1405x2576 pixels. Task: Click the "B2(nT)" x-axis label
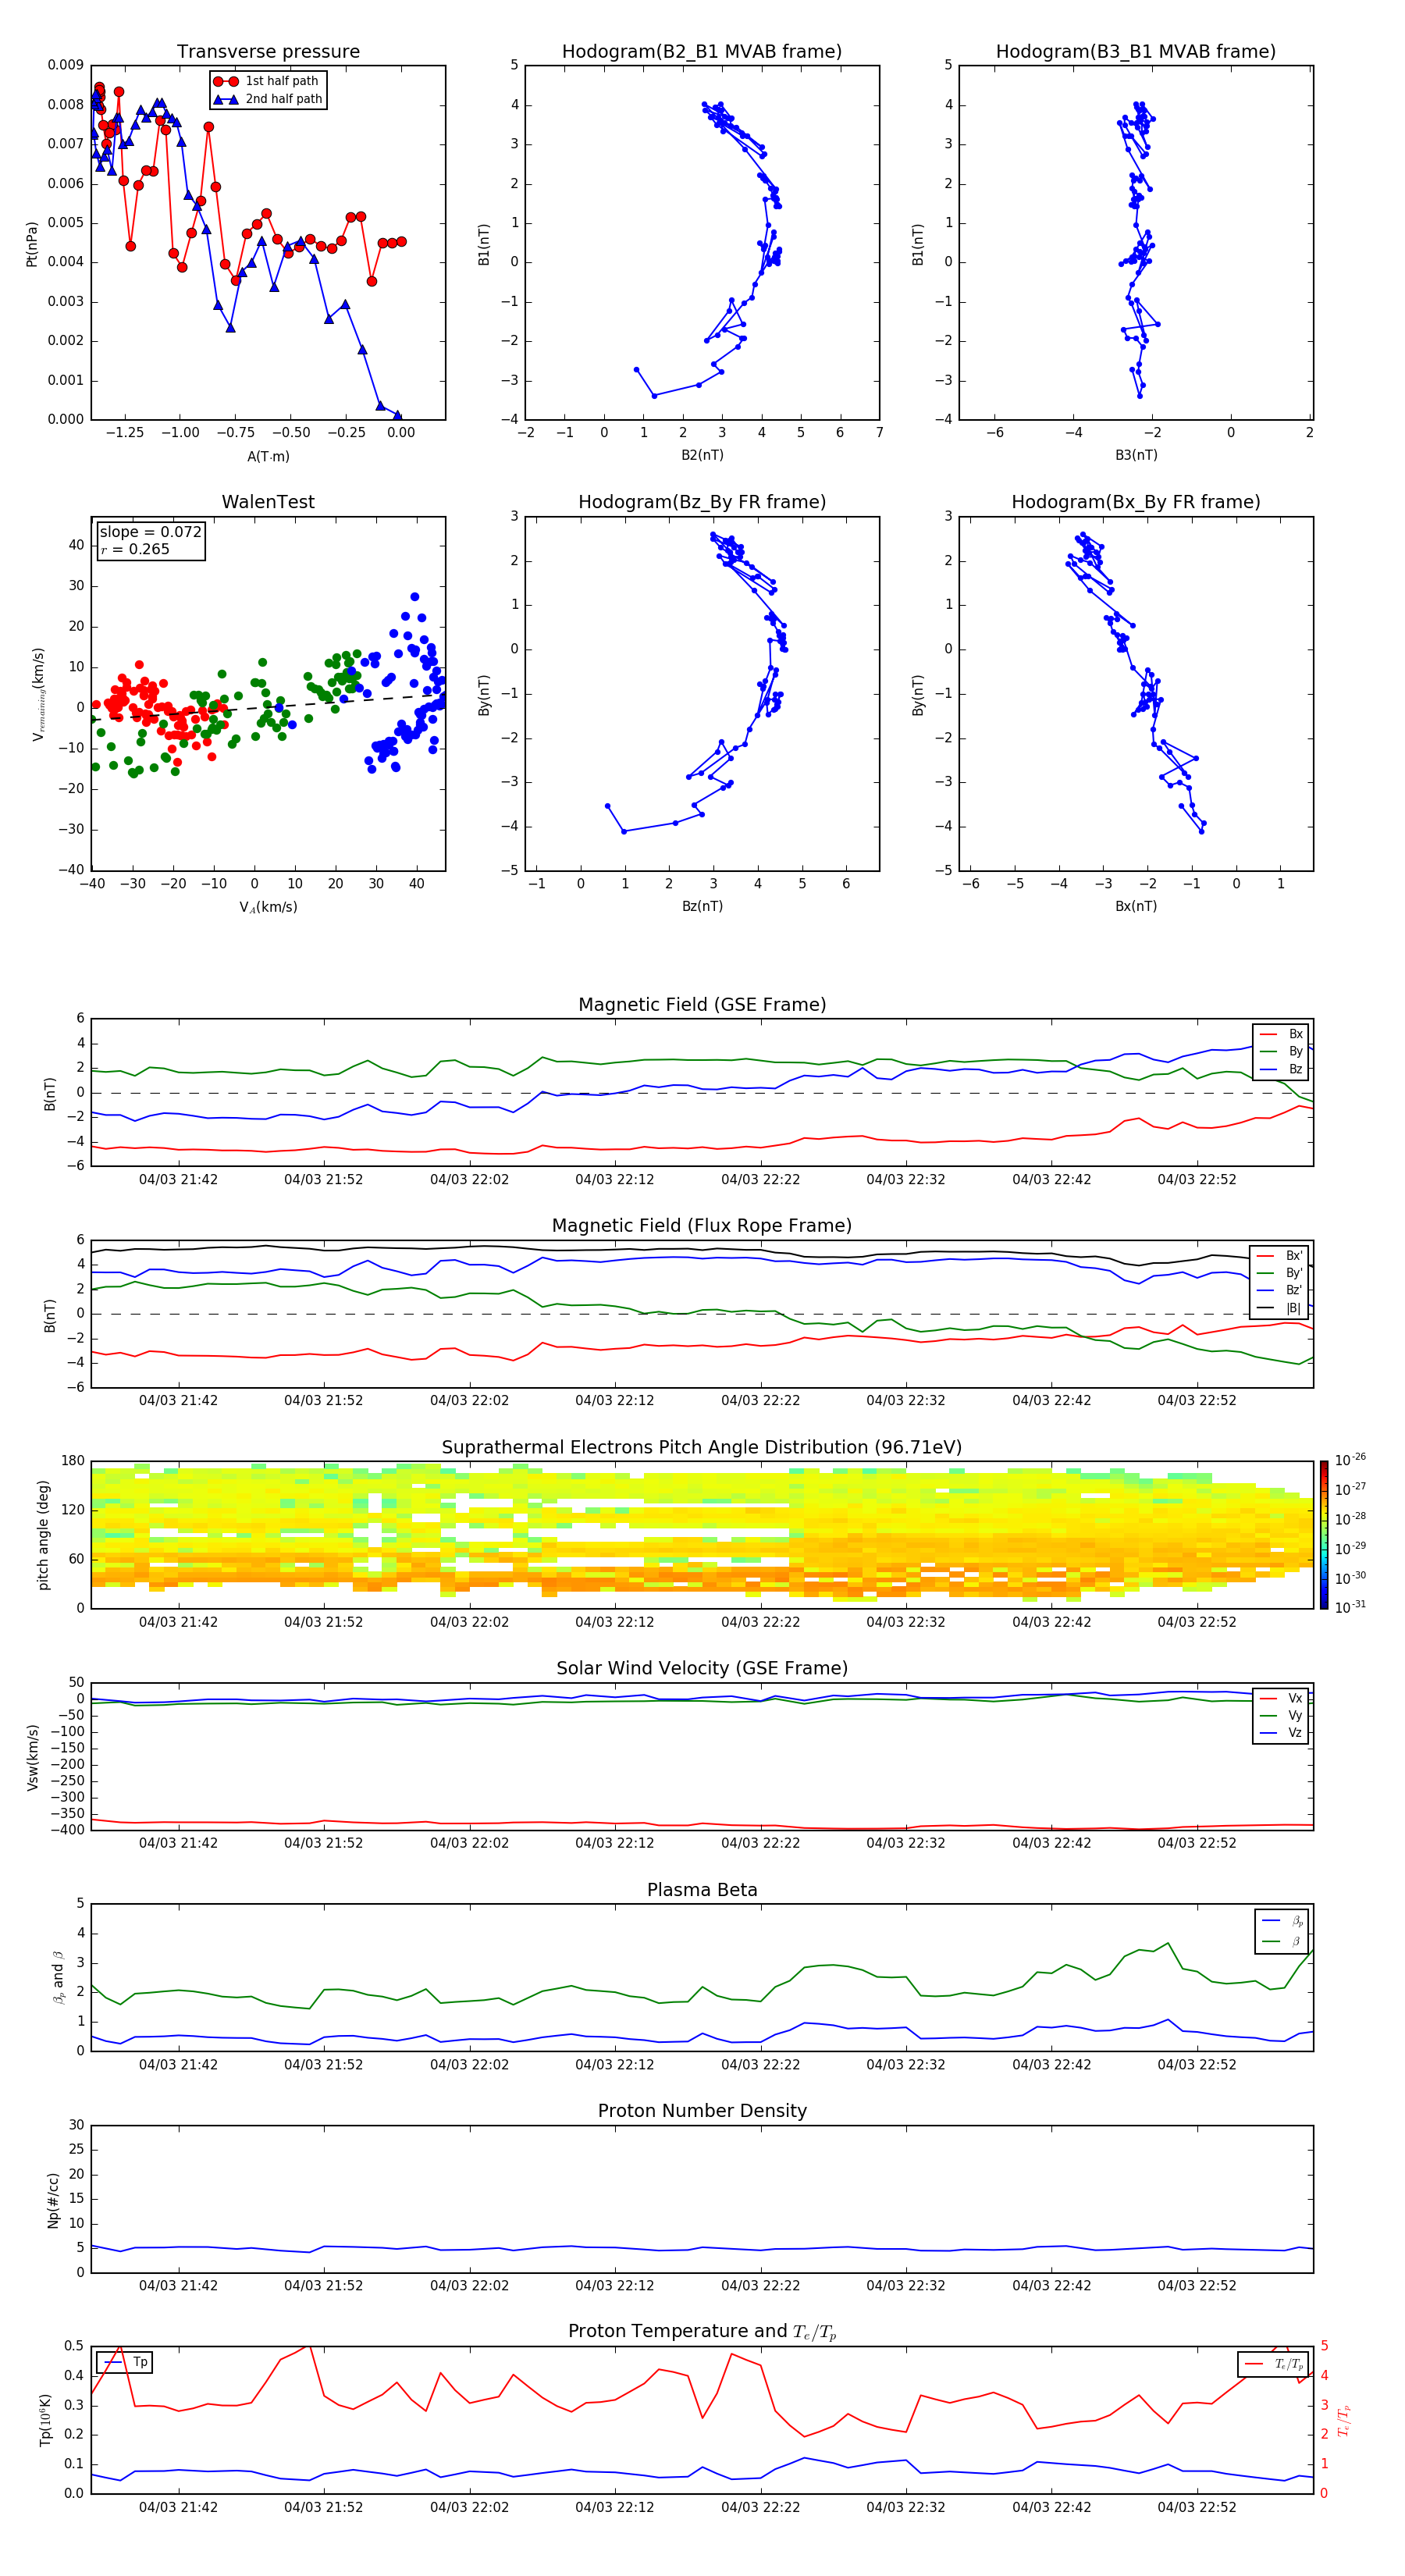(x=702, y=455)
